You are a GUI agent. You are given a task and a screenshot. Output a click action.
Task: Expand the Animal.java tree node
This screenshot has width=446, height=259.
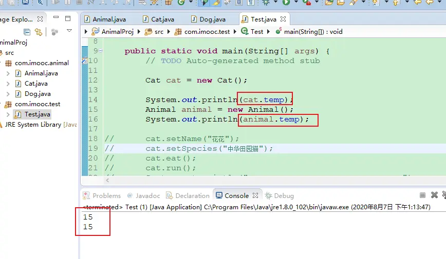coord(8,73)
